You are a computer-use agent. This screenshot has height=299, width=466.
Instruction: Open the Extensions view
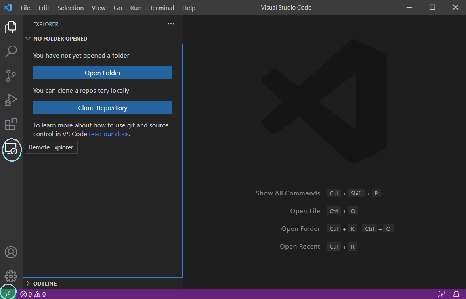click(x=11, y=124)
